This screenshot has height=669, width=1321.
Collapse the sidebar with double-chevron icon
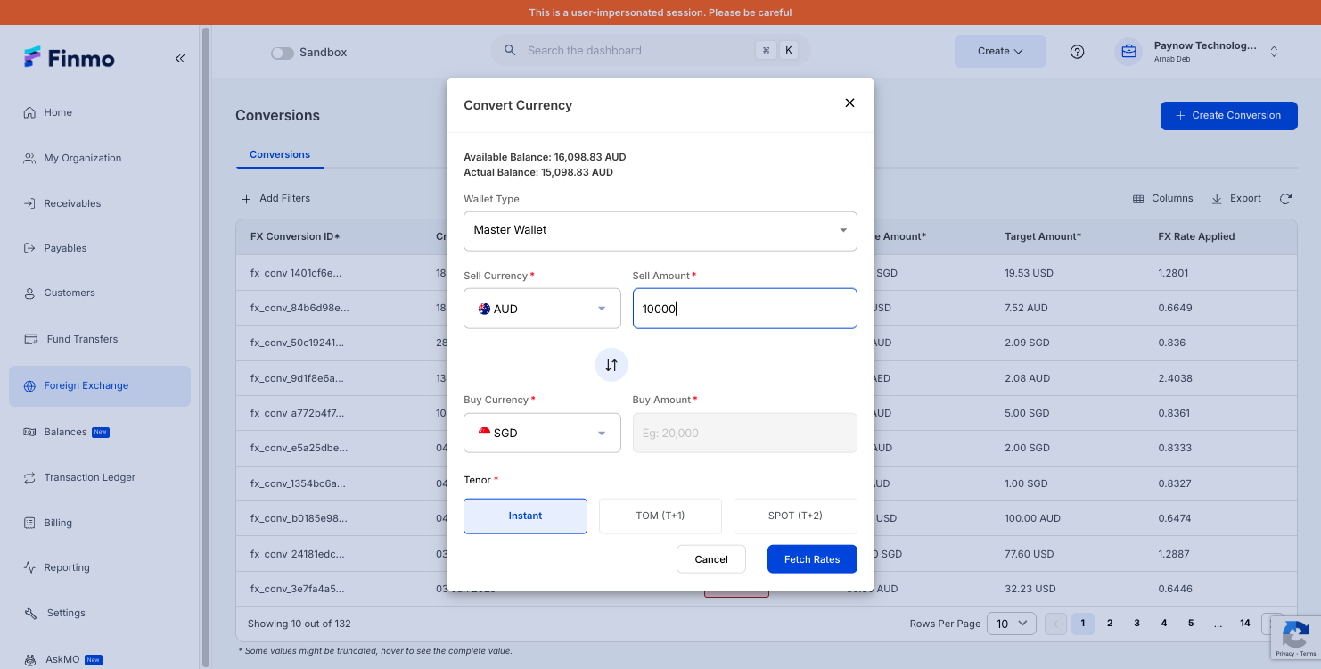180,58
